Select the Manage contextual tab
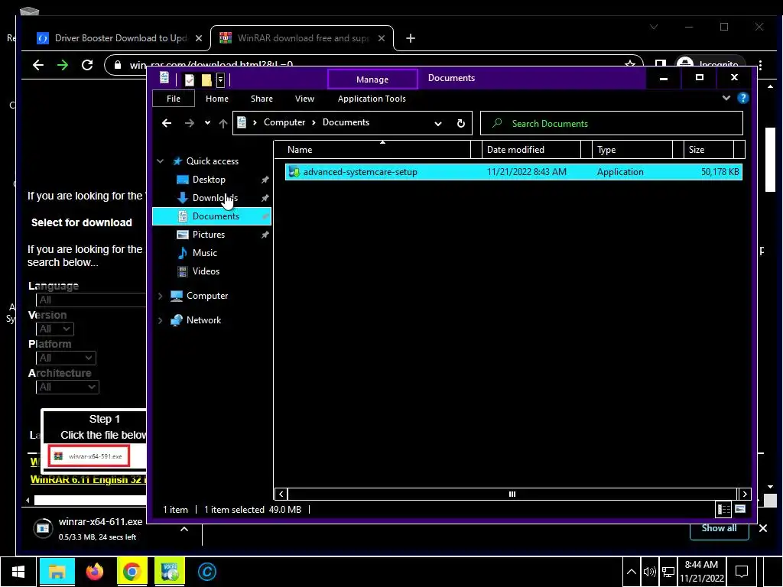The width and height of the screenshot is (783, 587). coord(372,79)
